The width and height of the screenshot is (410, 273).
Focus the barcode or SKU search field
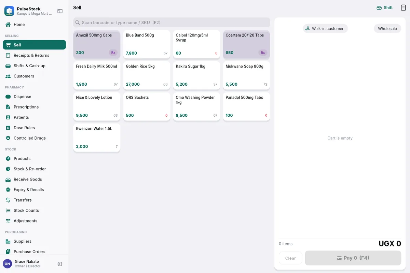tap(172, 23)
